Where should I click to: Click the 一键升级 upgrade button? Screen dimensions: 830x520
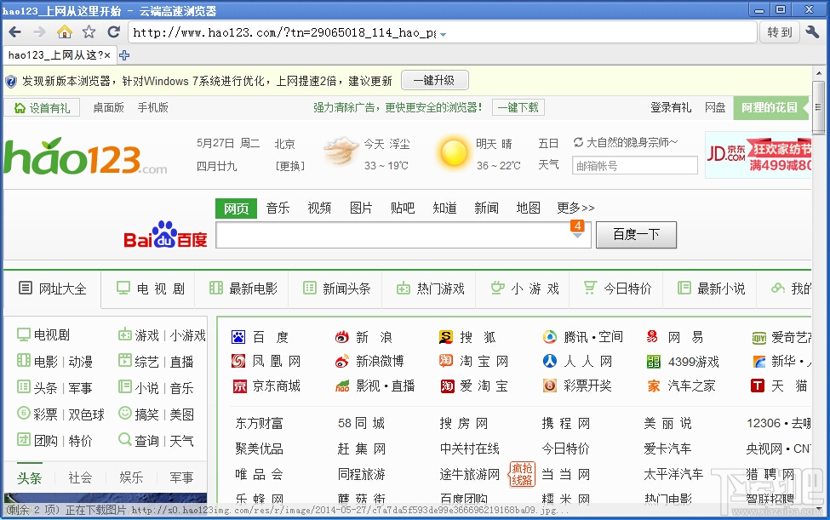435,80
